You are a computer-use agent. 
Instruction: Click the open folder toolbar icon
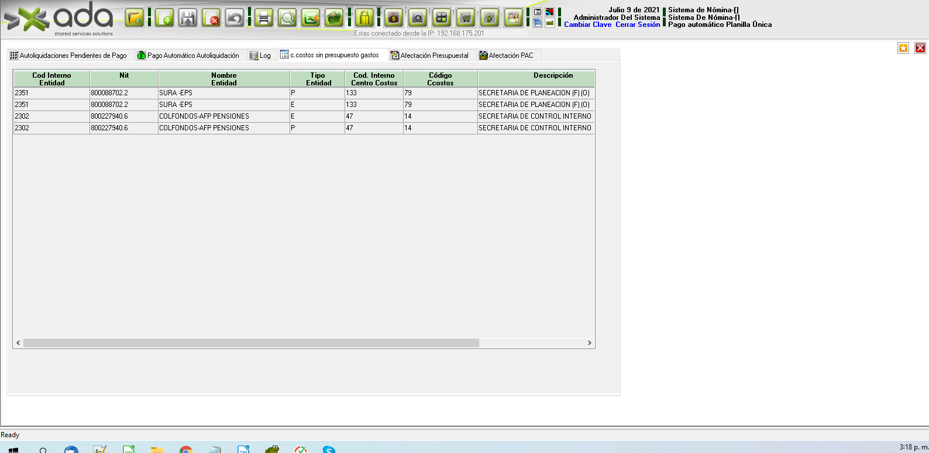(x=135, y=18)
